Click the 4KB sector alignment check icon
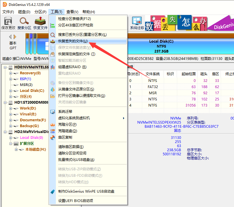 (53, 25)
